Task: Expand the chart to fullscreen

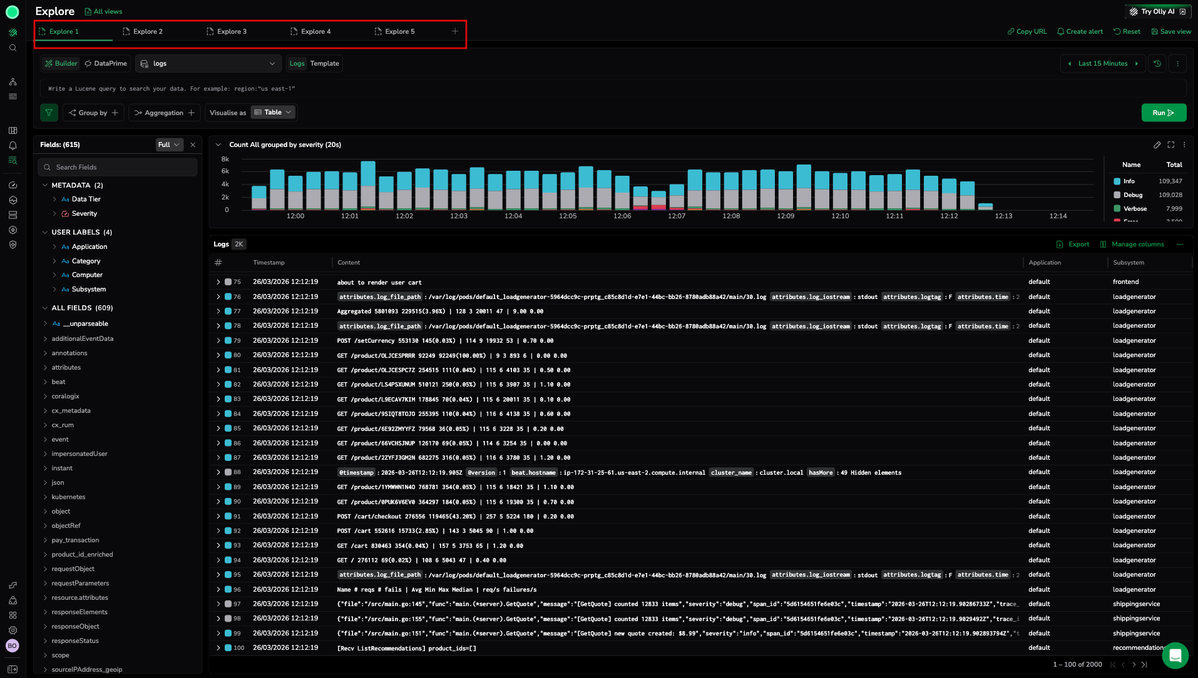Action: pos(1170,145)
